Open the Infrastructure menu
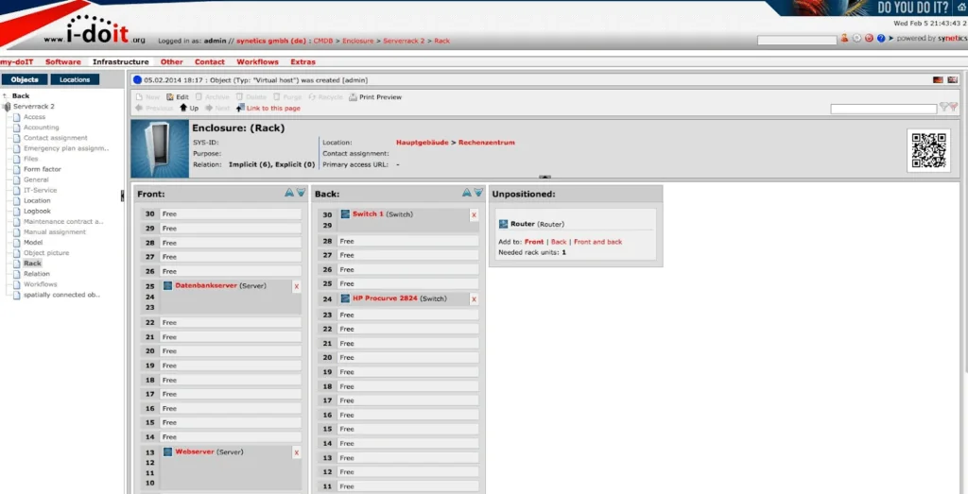Screen dimensions: 968x494 (x=120, y=62)
